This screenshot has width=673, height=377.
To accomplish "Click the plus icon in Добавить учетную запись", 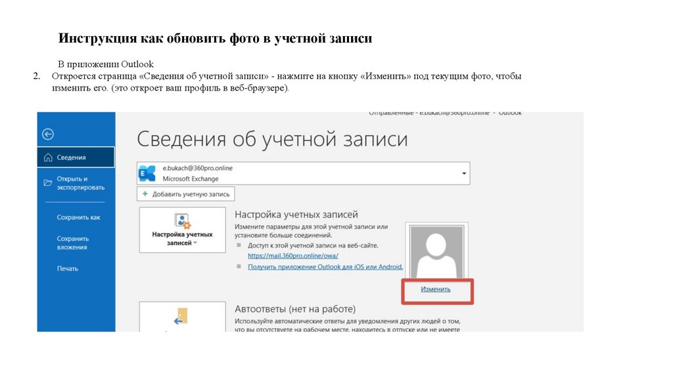I will 145,194.
